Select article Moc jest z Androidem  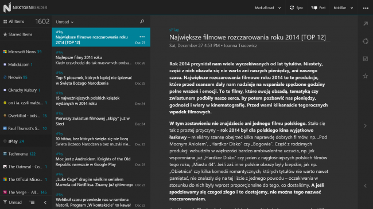(x=101, y=159)
